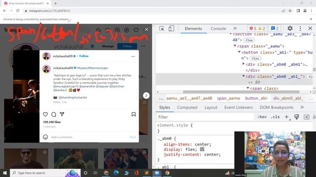Switch to the Console tab
Viewport: 316px width, 177px height.
click(x=218, y=29)
